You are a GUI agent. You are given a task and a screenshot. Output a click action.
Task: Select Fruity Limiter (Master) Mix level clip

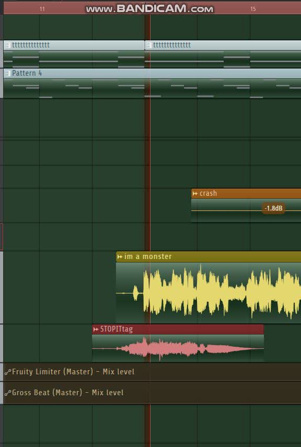pyautogui.click(x=152, y=372)
